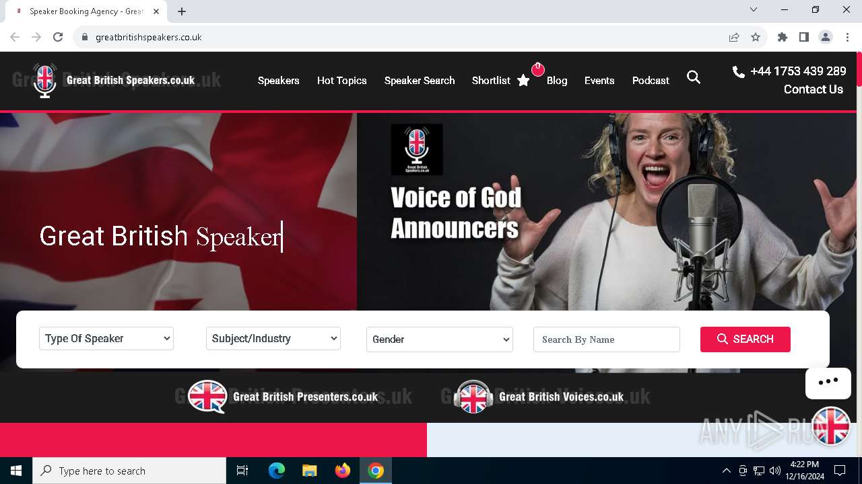The height and width of the screenshot is (484, 862).
Task: Click the Contact Us link
Action: coord(814,89)
